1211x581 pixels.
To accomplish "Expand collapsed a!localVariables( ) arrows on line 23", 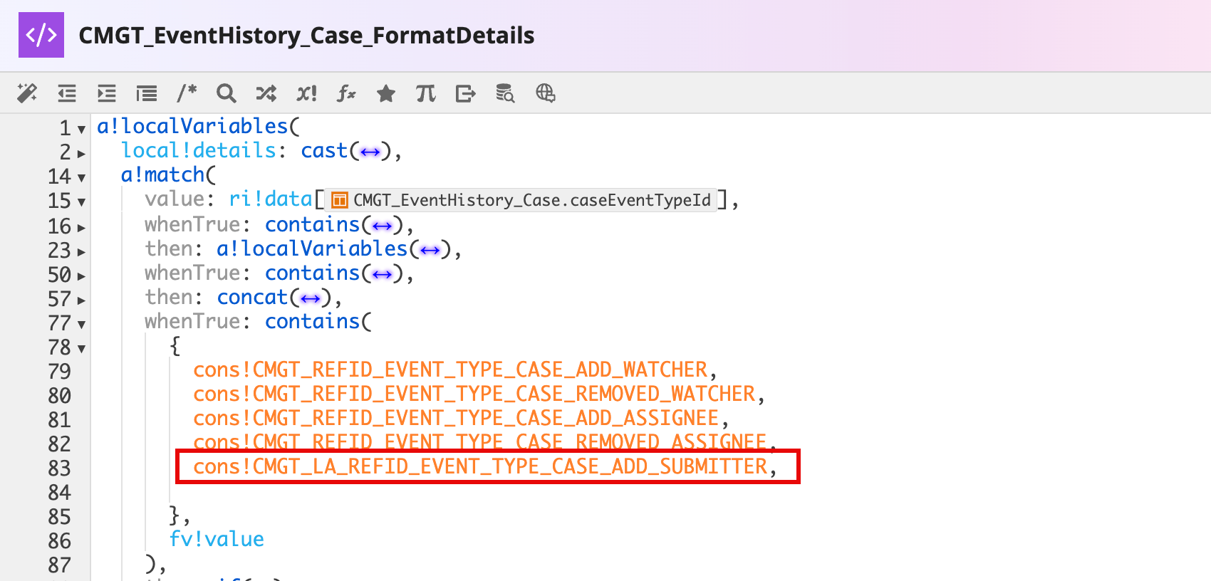I will (430, 250).
